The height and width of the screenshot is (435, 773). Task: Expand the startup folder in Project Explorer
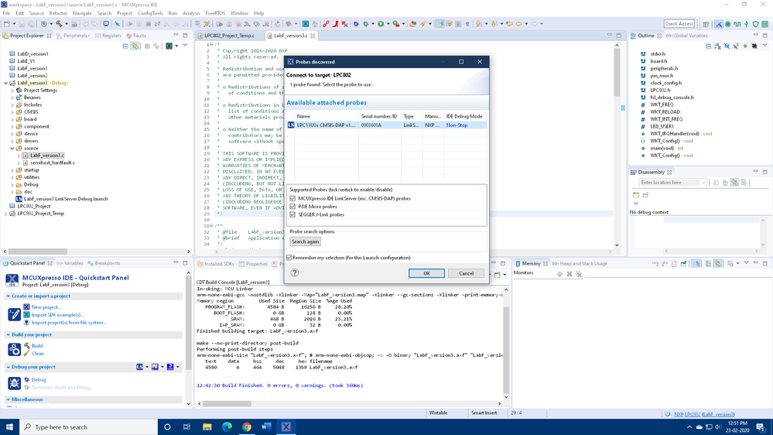(12, 170)
